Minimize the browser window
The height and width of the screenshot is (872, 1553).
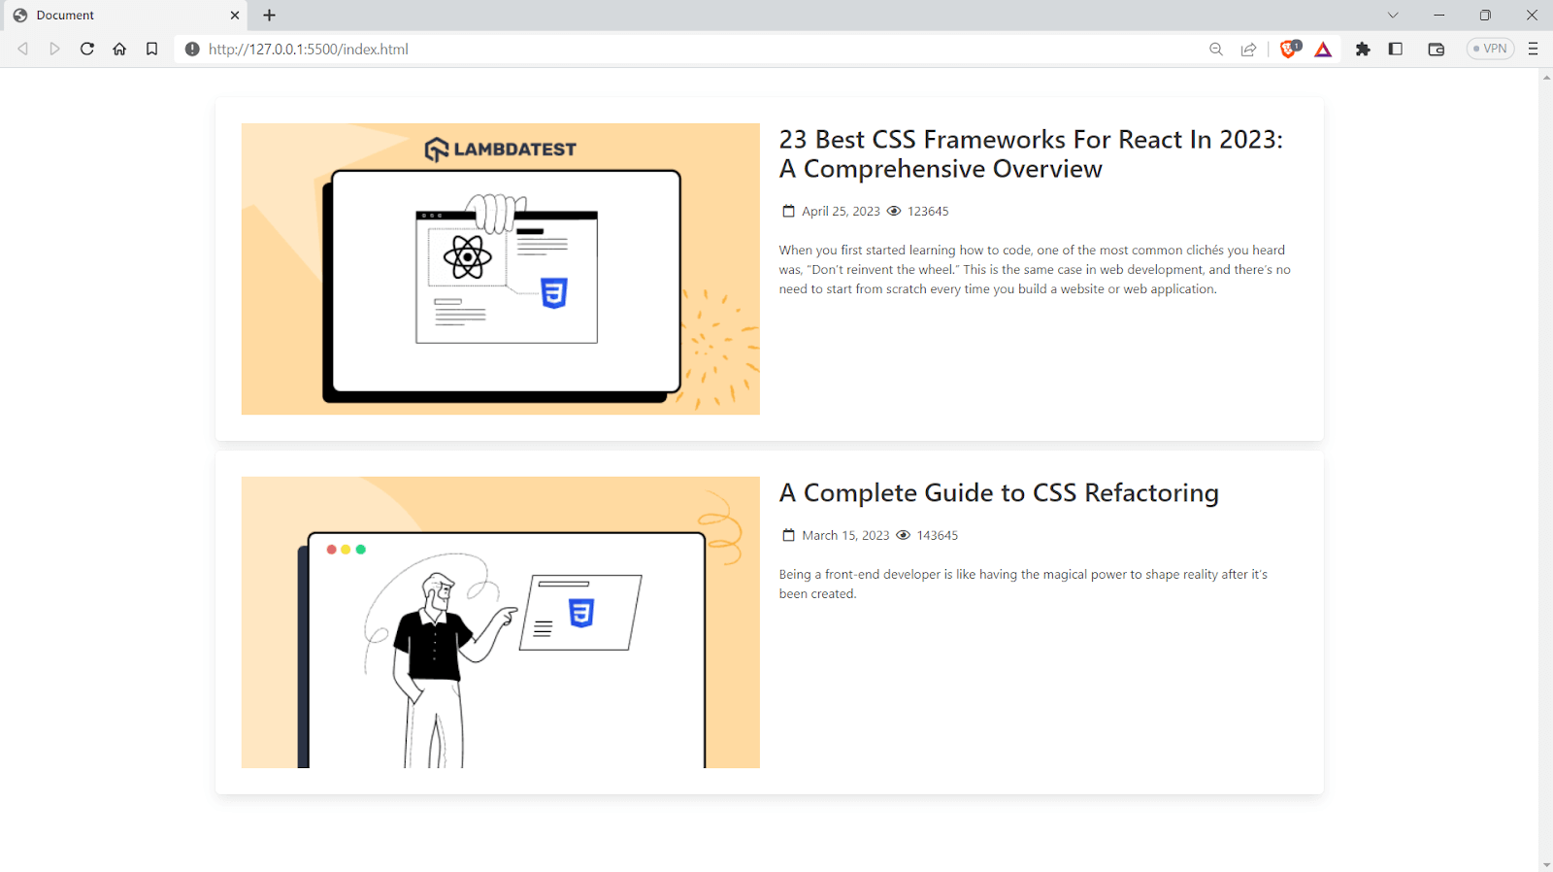tap(1438, 16)
